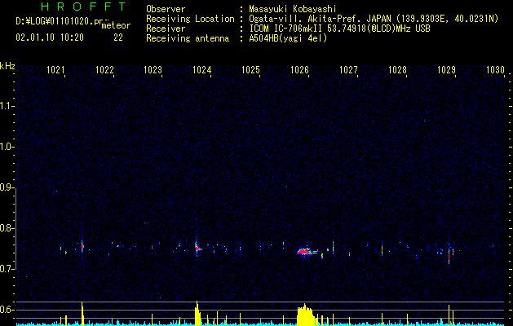Click the 1025 time axis label

[250, 69]
